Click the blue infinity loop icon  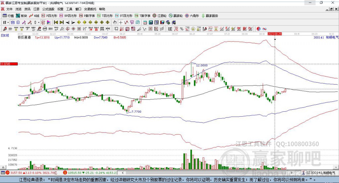point(265,29)
